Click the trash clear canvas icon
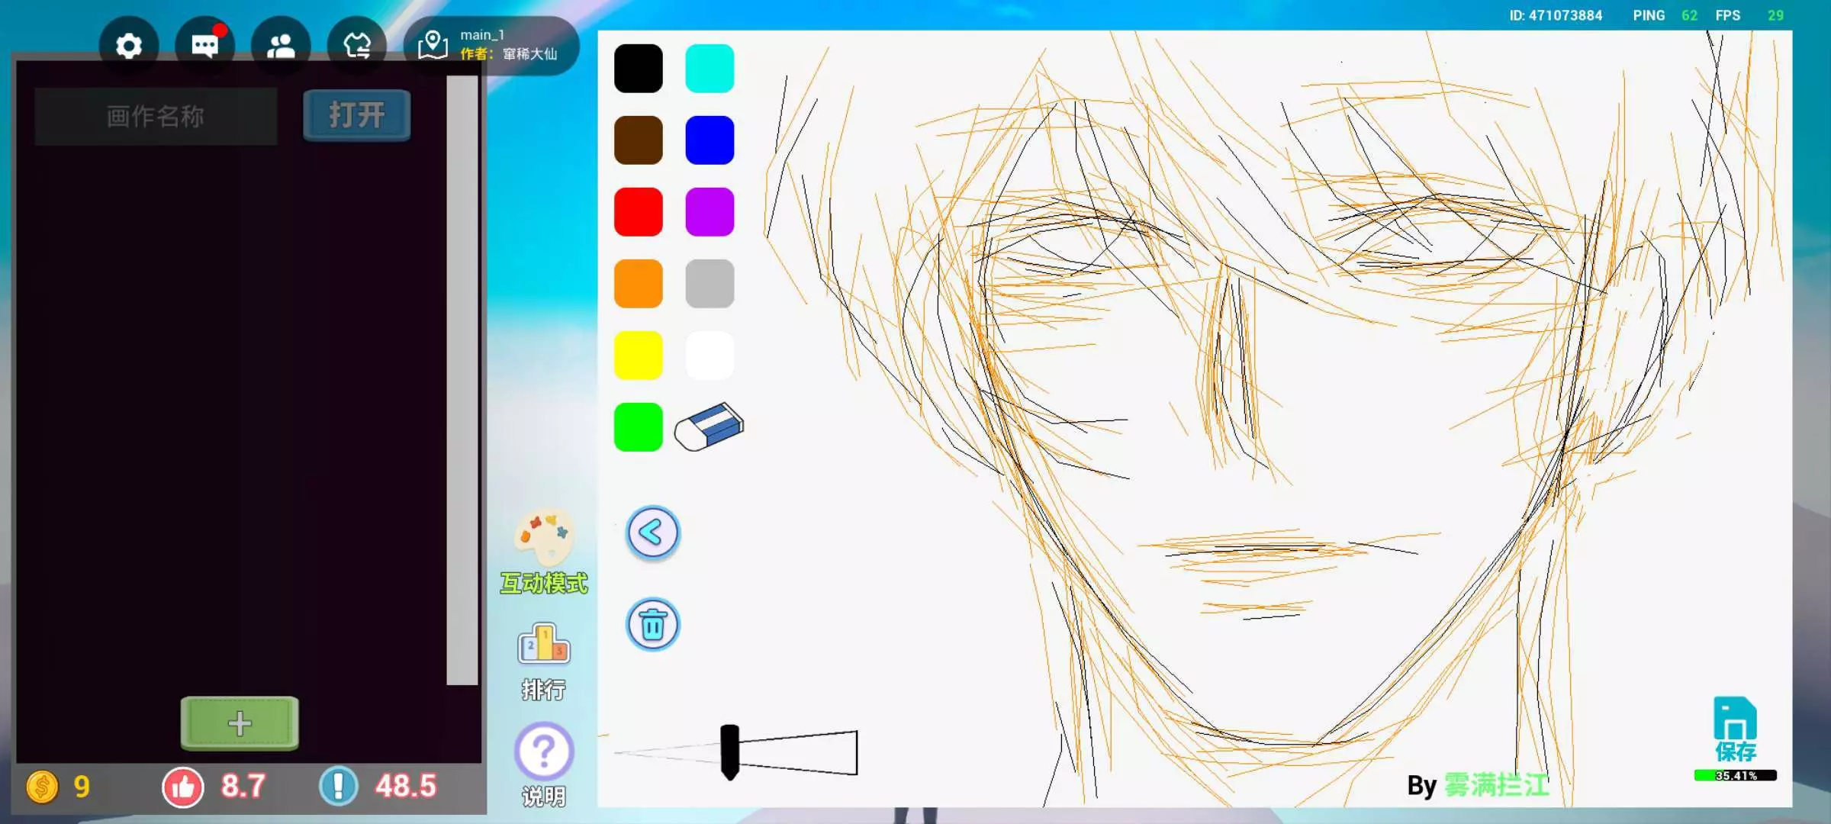The image size is (1831, 824). 652,625
